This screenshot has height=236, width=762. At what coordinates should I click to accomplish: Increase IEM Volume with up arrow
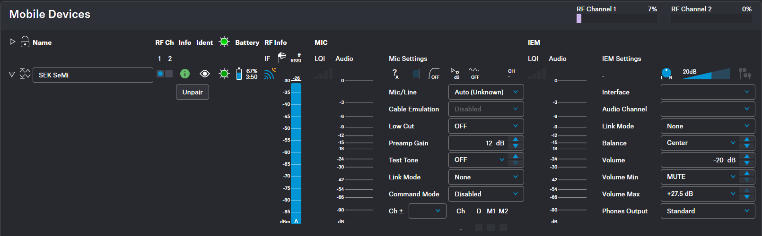point(747,157)
